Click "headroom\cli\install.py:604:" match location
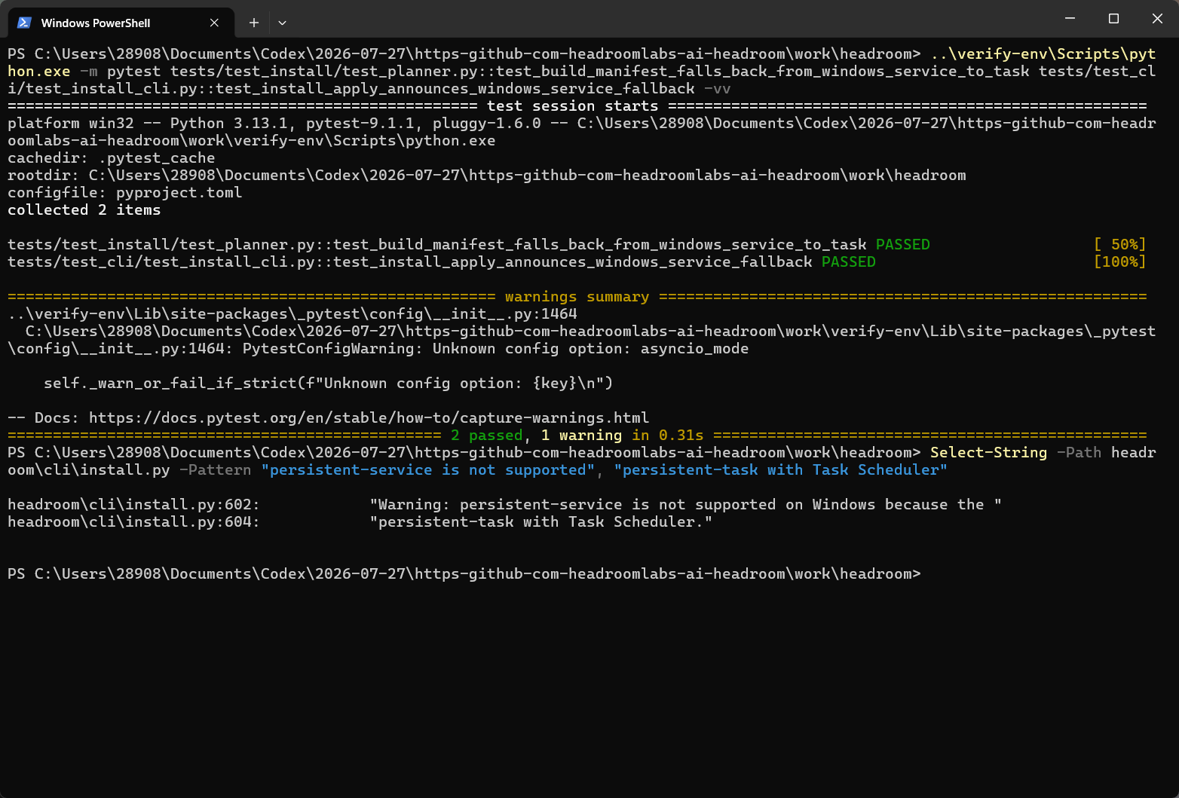Image resolution: width=1179 pixels, height=798 pixels. (133, 521)
